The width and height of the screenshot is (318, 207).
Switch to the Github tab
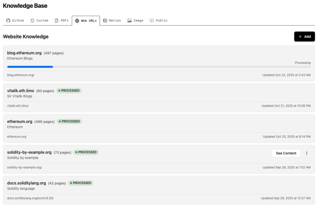(x=15, y=21)
